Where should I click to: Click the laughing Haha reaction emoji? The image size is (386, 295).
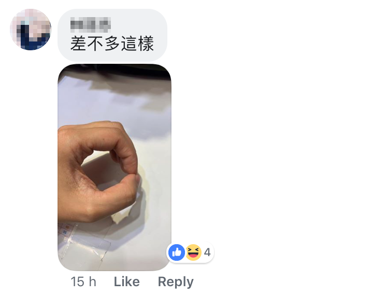click(193, 252)
